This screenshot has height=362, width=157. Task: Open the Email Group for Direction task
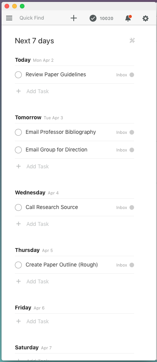56,150
